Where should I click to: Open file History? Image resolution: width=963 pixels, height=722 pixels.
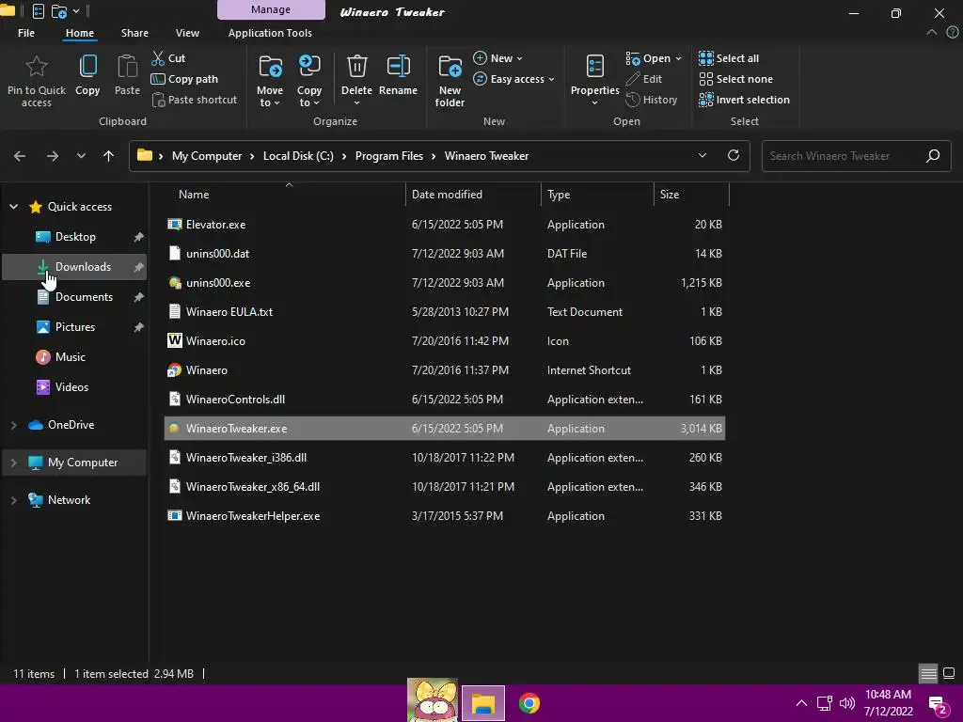coord(652,100)
